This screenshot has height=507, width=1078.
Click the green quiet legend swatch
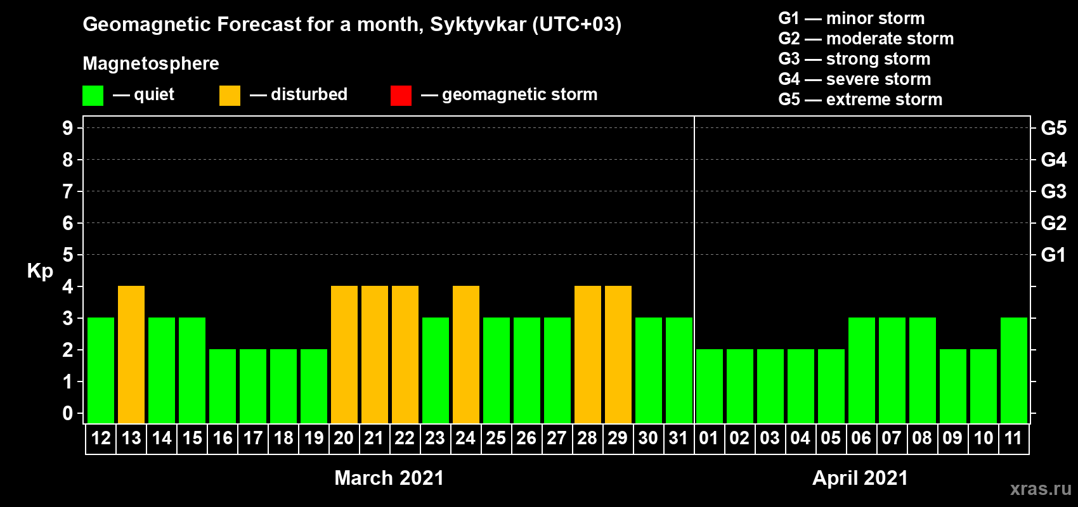tap(93, 96)
